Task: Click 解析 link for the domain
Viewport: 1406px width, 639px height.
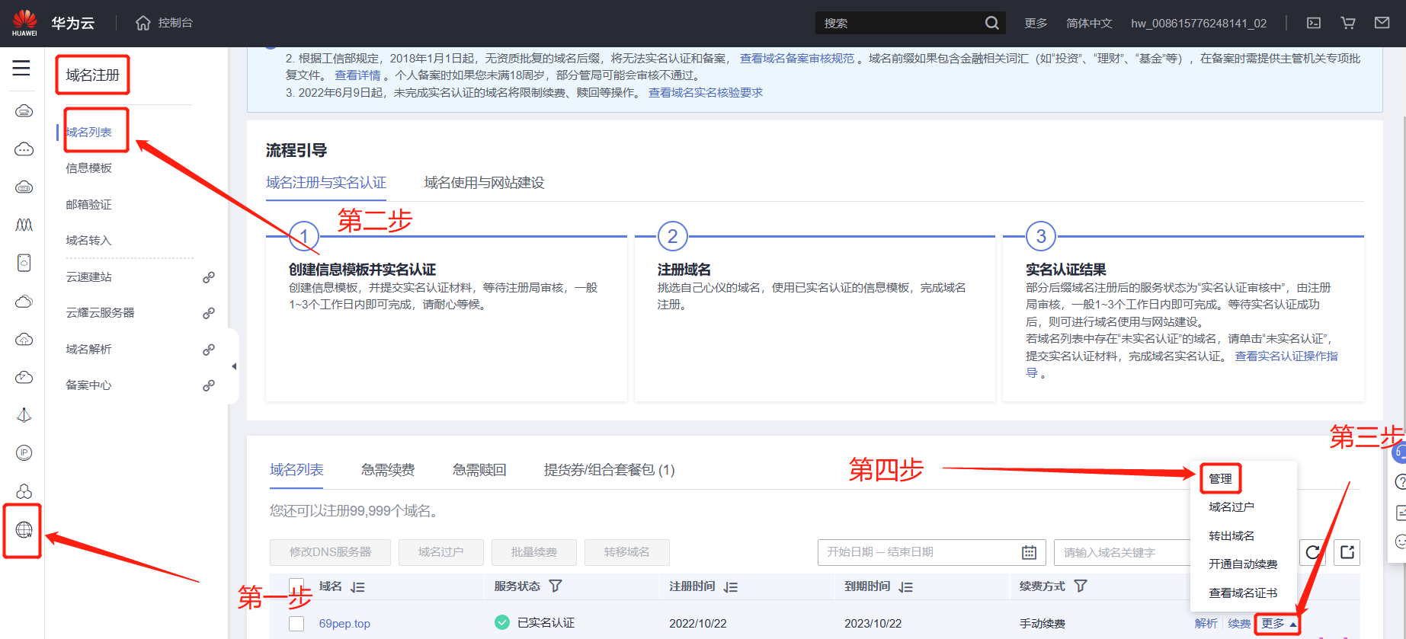Action: (x=1206, y=623)
